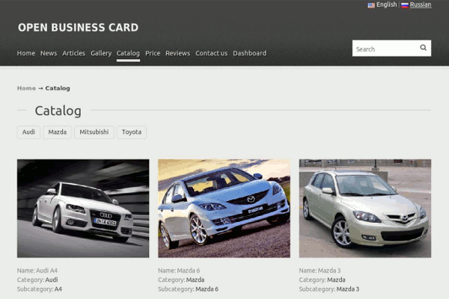This screenshot has width=449, height=299.
Task: Switch language to Russian
Action: pos(421,5)
